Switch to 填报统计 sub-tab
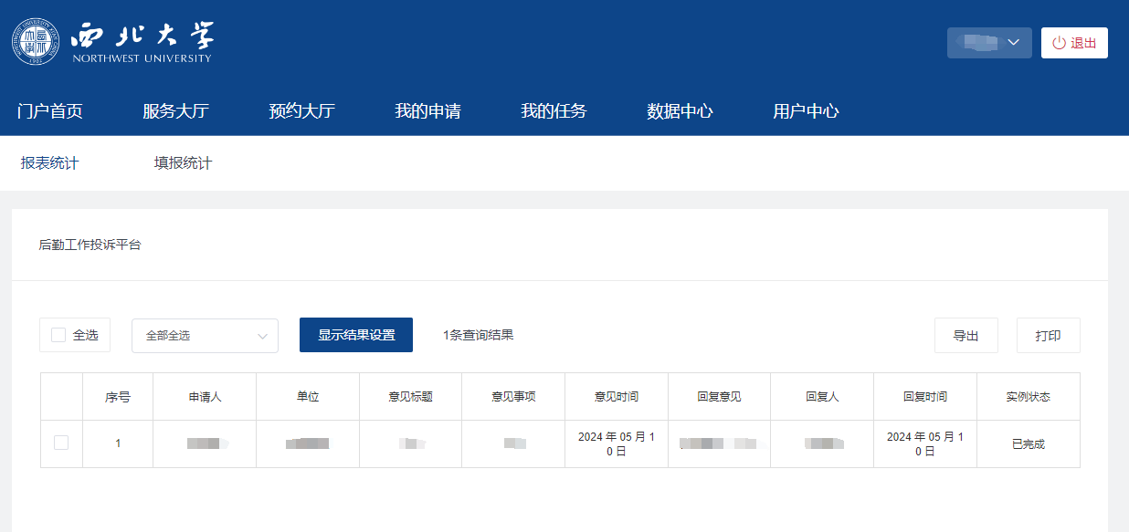1129x532 pixels. point(183,163)
